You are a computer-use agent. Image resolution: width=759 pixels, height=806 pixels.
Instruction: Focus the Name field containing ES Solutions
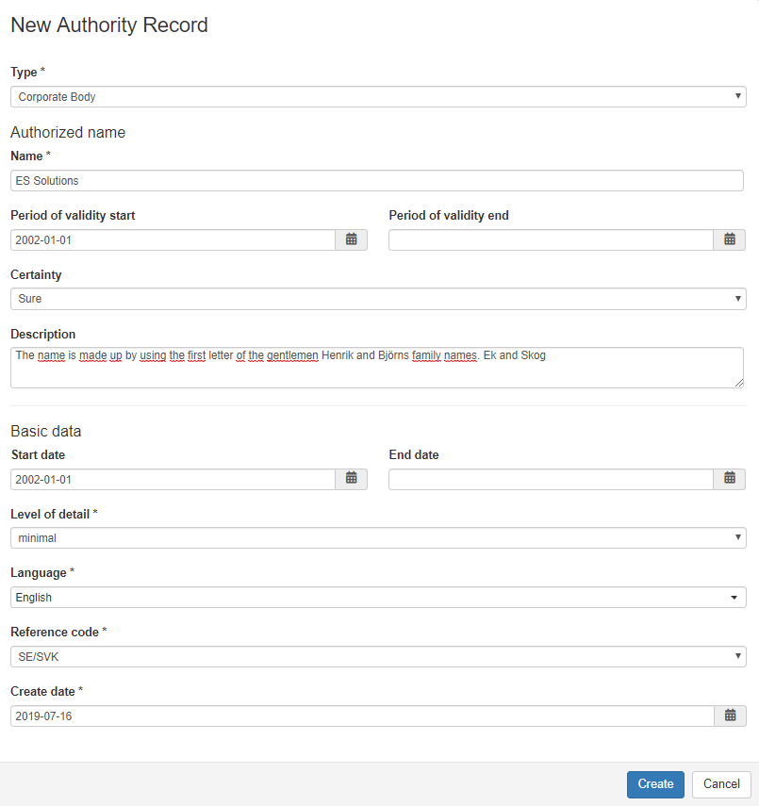tap(377, 180)
